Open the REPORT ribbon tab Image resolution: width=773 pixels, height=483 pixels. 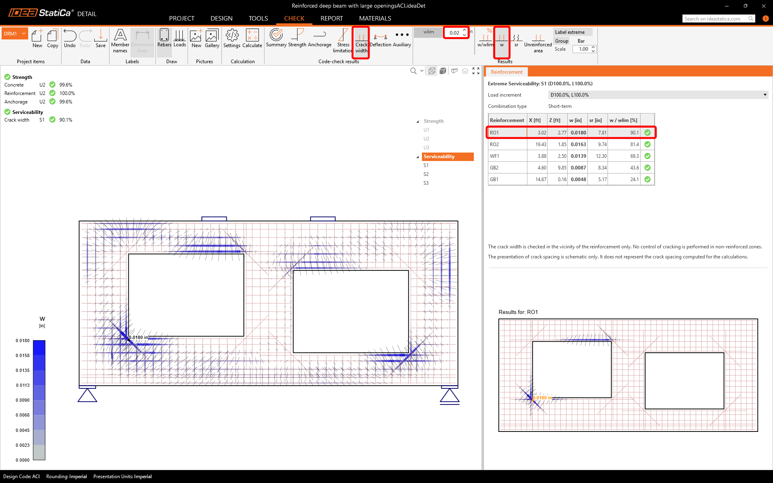[331, 19]
